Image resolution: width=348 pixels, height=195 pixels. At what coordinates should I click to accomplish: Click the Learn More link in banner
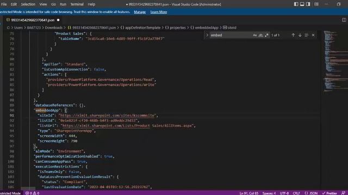coord(159,12)
